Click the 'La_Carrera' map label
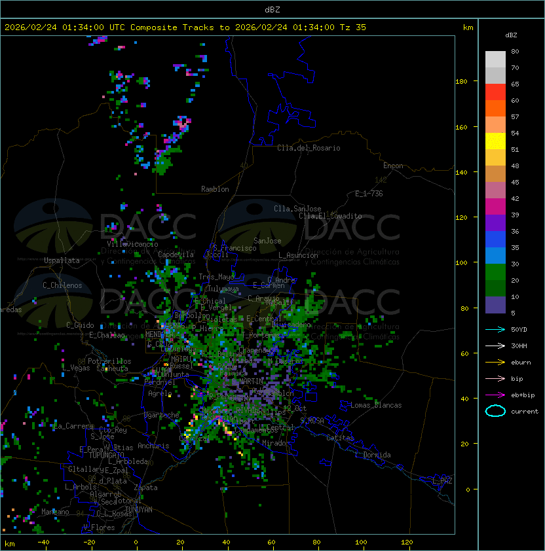The width and height of the screenshot is (545, 551). click(74, 426)
